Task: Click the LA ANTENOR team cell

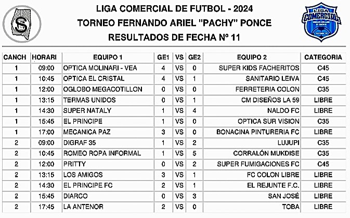Action: coord(108,207)
